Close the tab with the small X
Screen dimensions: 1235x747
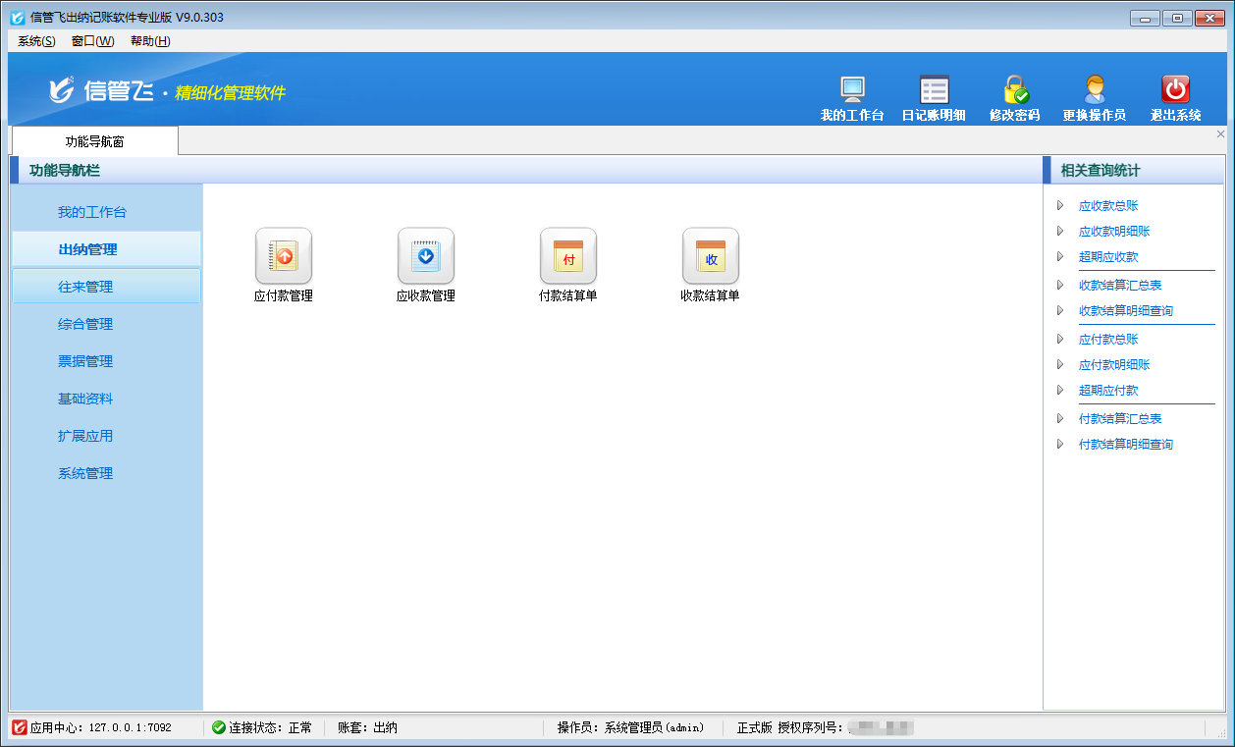tap(1220, 133)
